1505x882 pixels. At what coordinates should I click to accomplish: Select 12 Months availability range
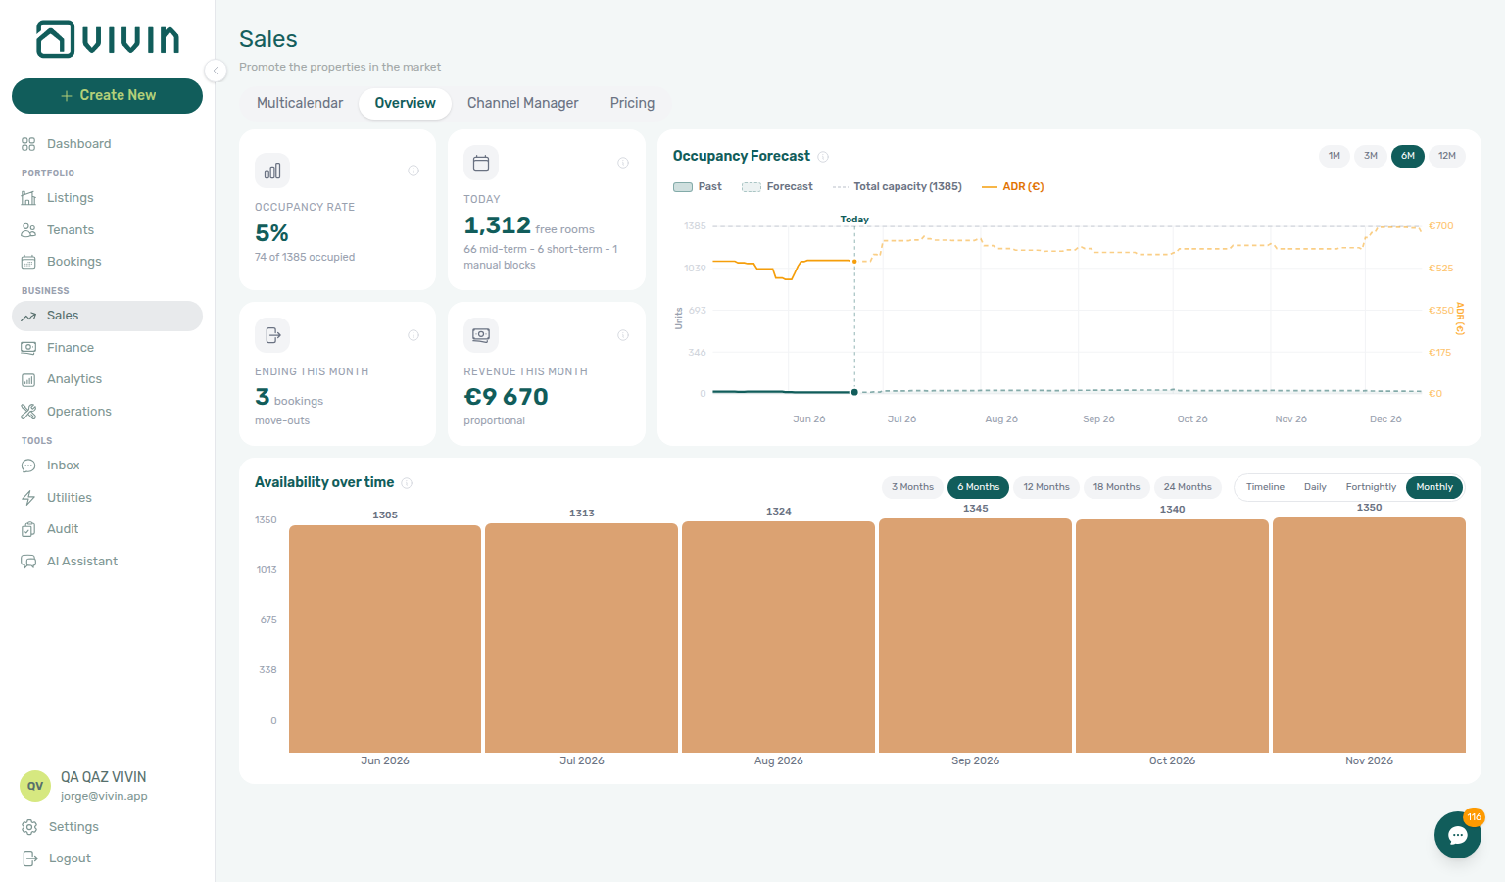click(1046, 487)
